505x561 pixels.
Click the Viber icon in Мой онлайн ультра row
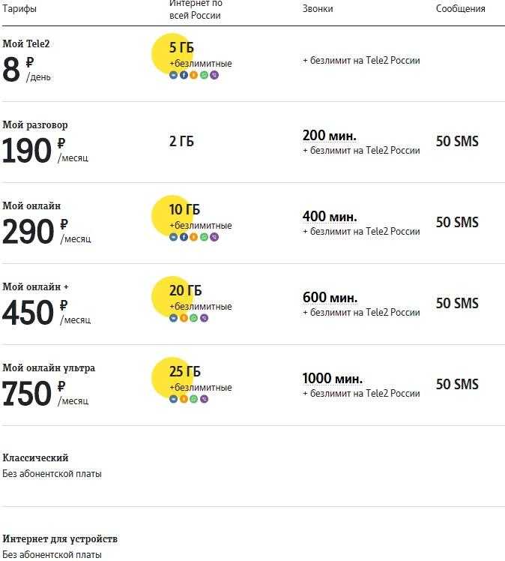tap(204, 399)
